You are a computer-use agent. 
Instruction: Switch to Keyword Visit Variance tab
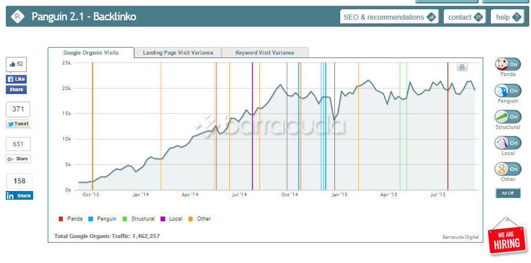[x=265, y=53]
